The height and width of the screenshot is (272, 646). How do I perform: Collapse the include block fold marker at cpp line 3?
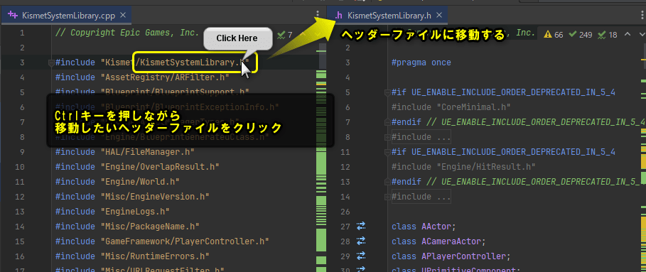tap(51, 63)
